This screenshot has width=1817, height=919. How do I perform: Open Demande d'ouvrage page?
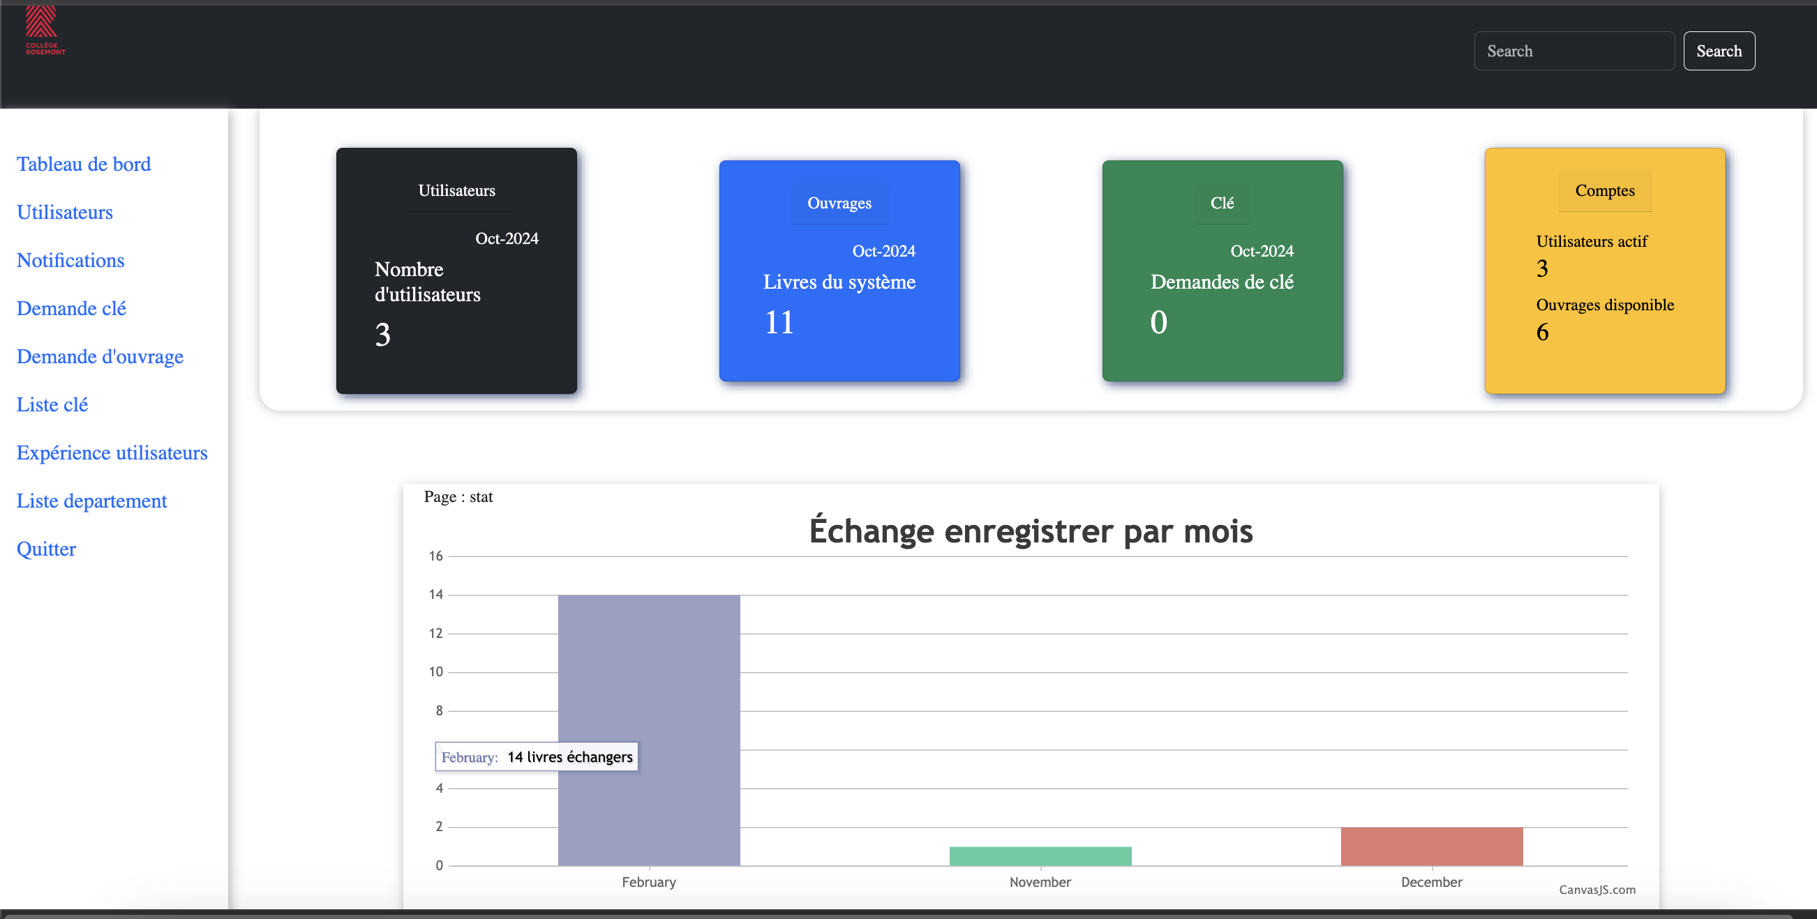point(100,356)
